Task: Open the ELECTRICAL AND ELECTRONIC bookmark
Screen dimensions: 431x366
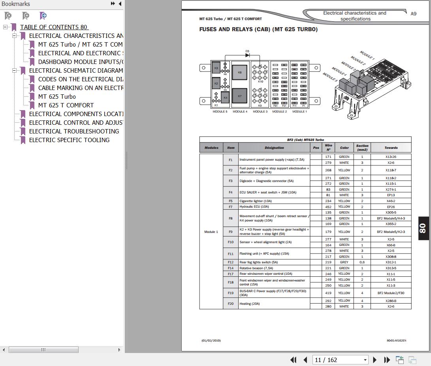Action: pyautogui.click(x=81, y=53)
